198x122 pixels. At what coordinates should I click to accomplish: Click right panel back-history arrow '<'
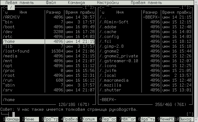[101, 8]
